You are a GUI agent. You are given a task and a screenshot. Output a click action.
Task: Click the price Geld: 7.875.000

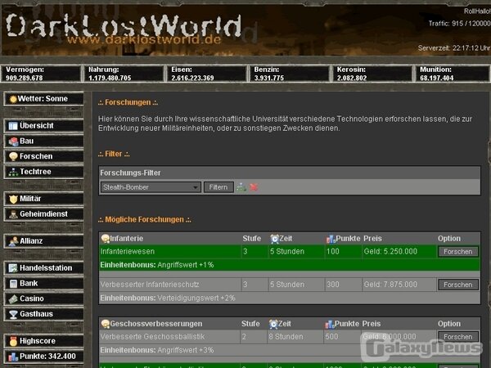390,285
